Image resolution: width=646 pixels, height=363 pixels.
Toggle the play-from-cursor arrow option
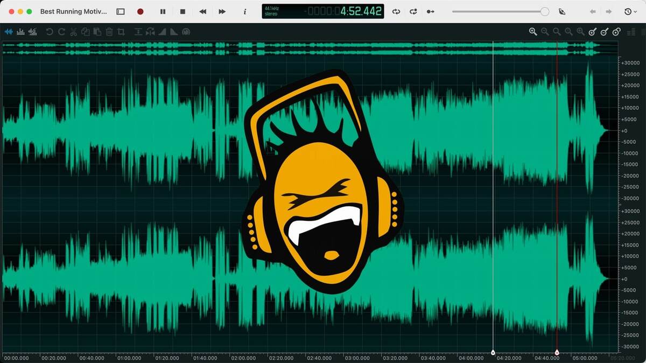(x=430, y=11)
